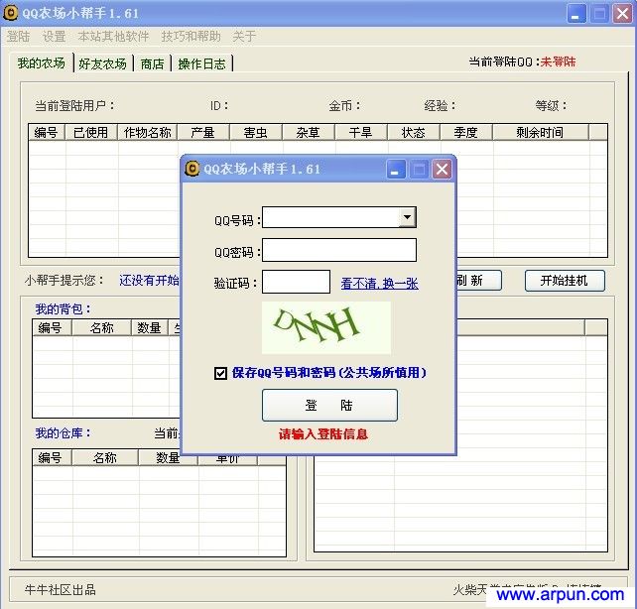The height and width of the screenshot is (609, 637).
Task: Click the 干旱 column header
Action: click(x=361, y=132)
